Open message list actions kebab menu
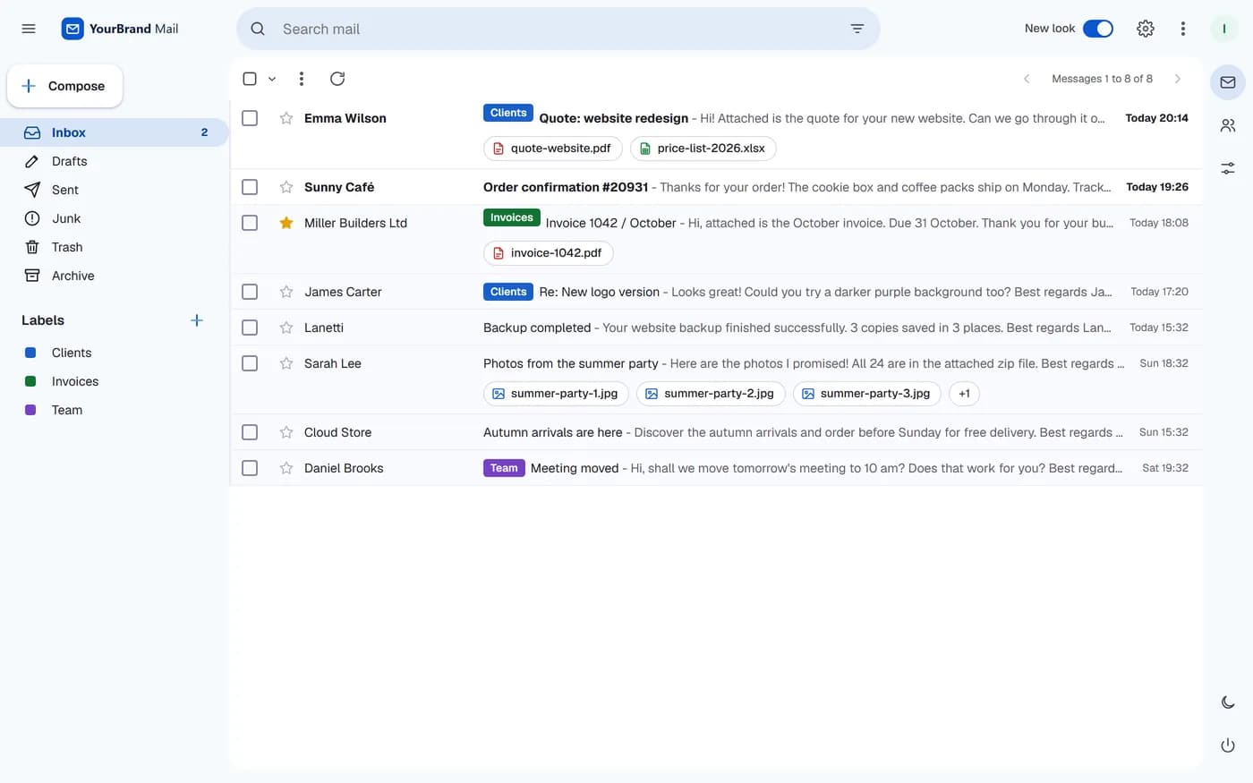Image resolution: width=1253 pixels, height=783 pixels. (x=302, y=79)
